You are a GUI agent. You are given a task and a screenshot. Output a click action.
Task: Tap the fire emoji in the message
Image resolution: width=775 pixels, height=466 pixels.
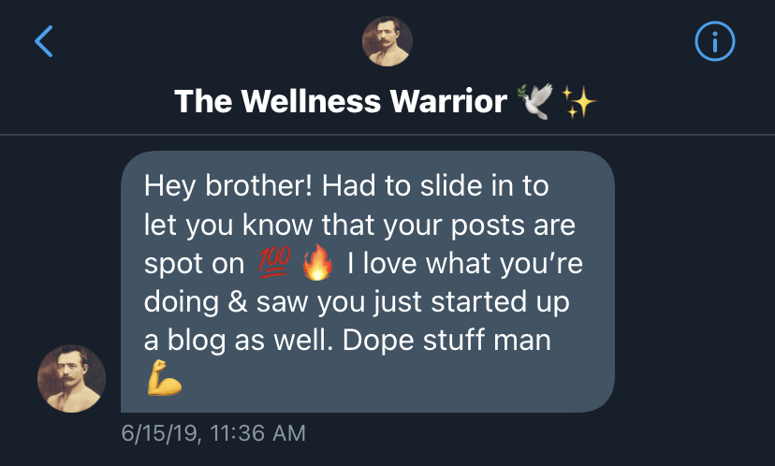[x=317, y=262]
